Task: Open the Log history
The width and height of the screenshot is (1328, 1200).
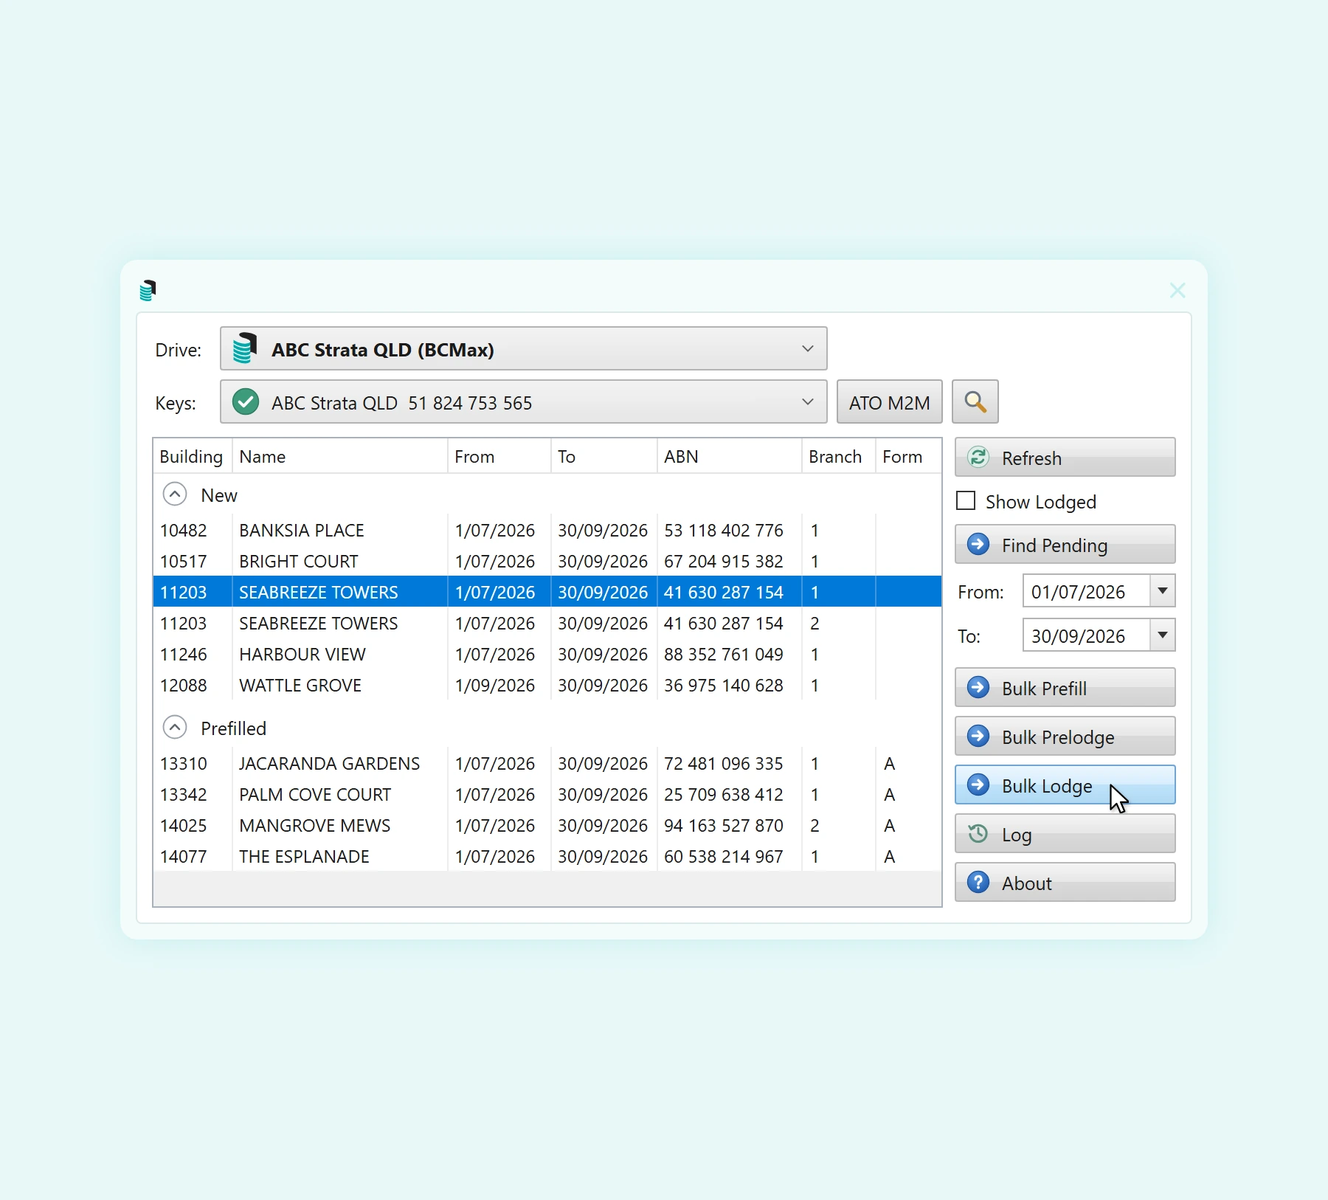Action: [x=1065, y=834]
